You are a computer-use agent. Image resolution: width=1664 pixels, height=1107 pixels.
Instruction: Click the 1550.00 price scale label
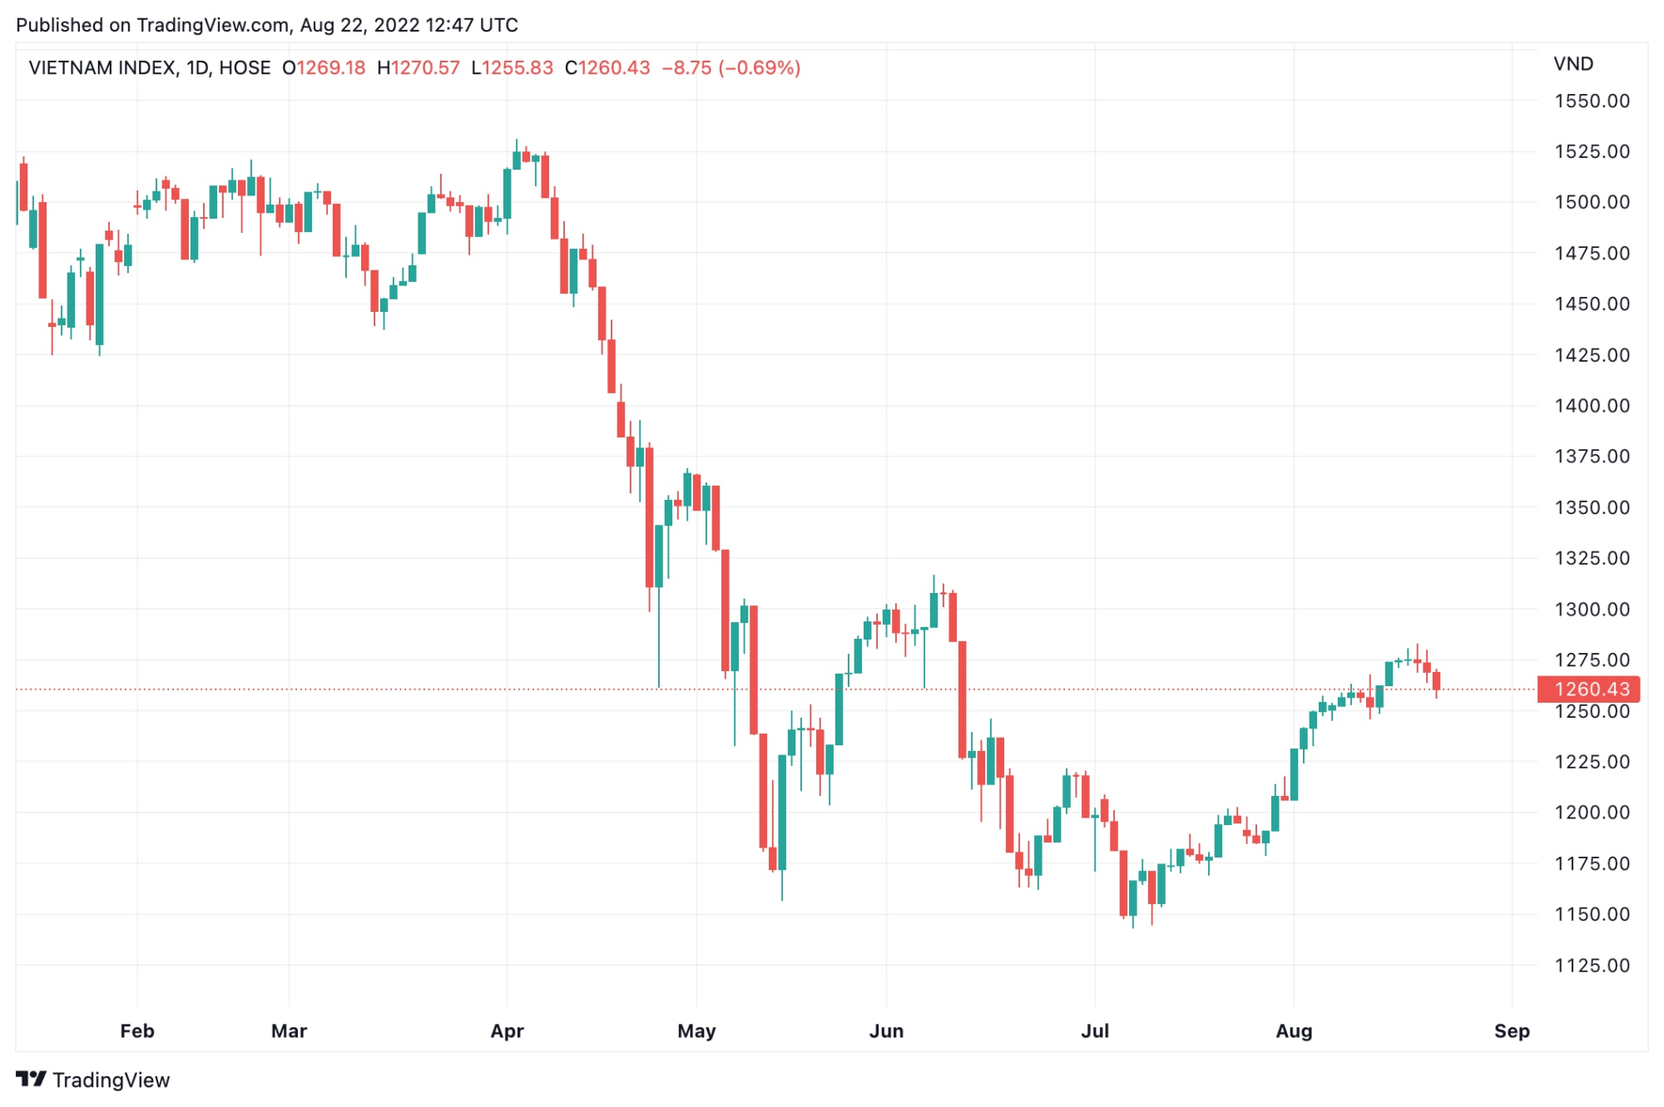1592,101
